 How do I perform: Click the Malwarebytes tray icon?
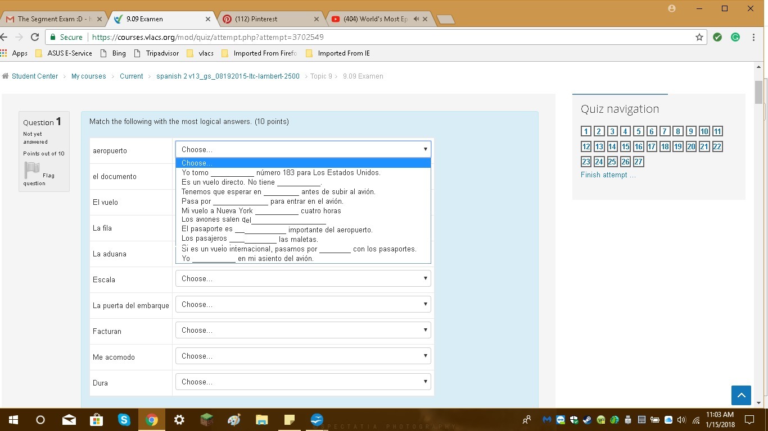point(546,420)
